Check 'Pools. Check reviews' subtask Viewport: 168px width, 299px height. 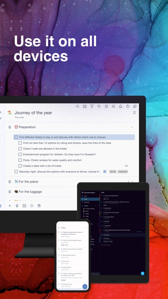(20, 160)
